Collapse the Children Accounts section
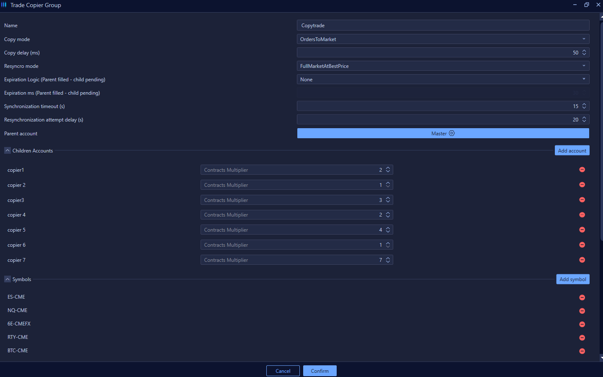 coord(8,150)
